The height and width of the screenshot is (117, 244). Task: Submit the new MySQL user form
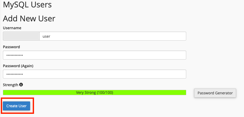tap(17, 106)
